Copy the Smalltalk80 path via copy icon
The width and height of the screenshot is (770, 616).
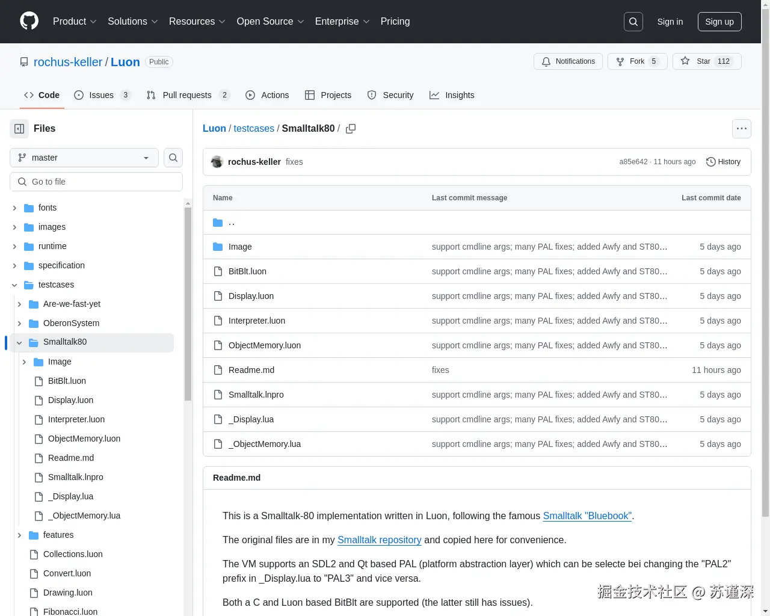tap(351, 128)
